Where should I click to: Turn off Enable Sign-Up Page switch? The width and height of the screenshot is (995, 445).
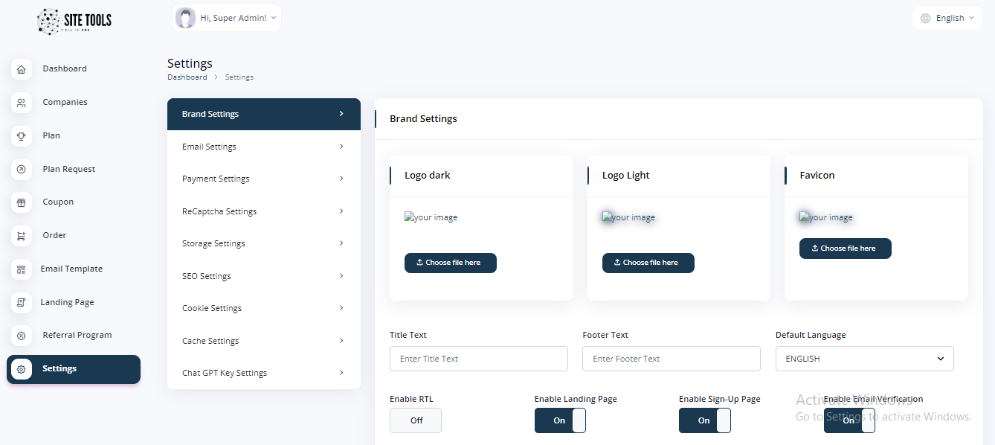704,420
